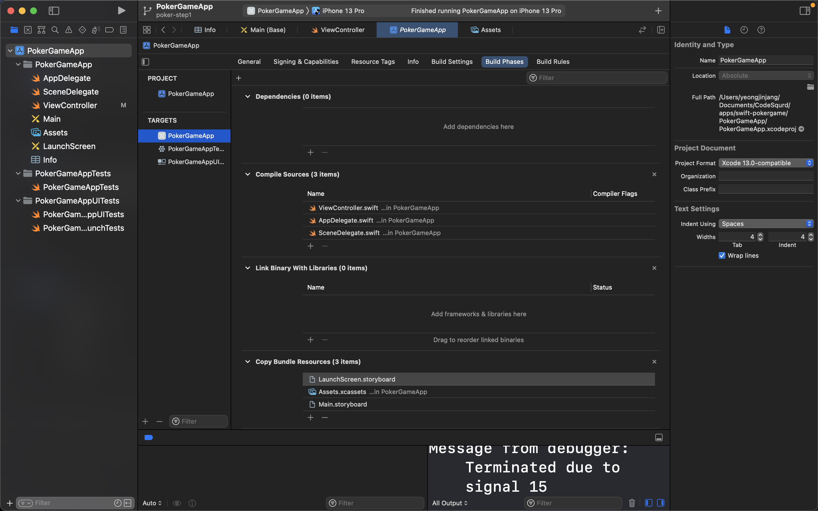Open the Debug navigator icon
818x511 pixels.
tap(96, 30)
